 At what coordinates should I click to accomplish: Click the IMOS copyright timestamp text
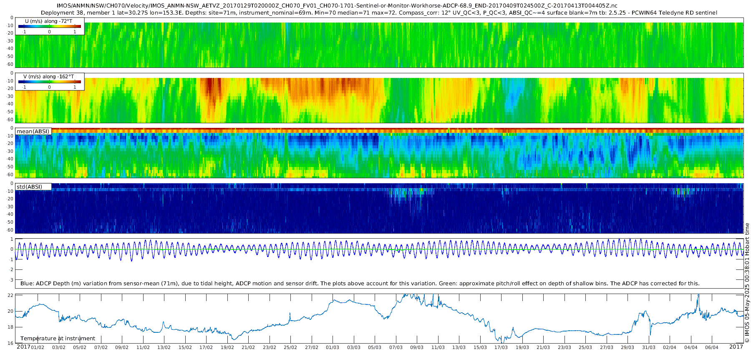747,283
